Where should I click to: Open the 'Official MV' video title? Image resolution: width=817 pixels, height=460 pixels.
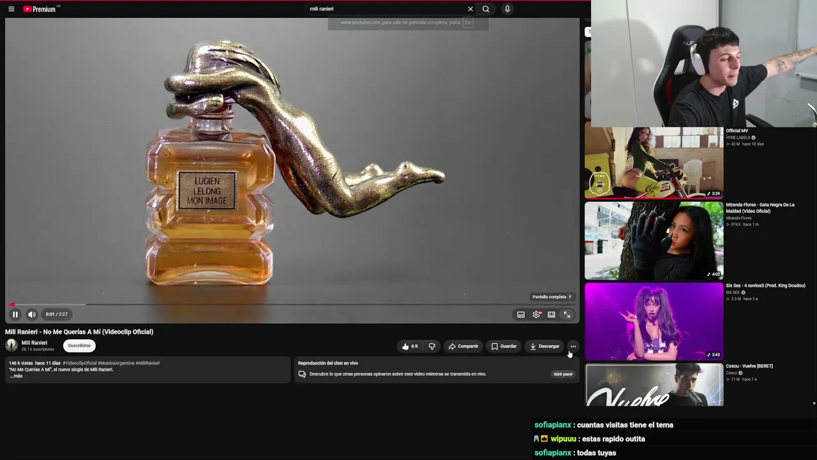point(737,131)
